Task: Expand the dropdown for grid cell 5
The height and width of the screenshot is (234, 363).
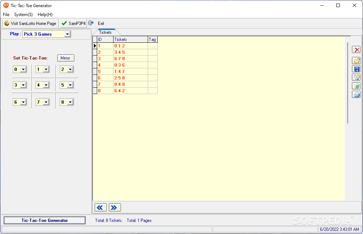Action: point(70,85)
